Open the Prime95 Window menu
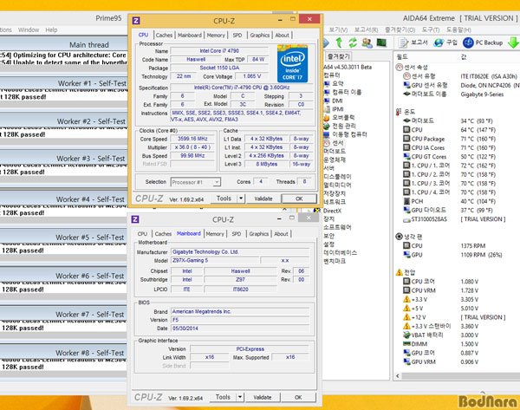 pos(29,29)
